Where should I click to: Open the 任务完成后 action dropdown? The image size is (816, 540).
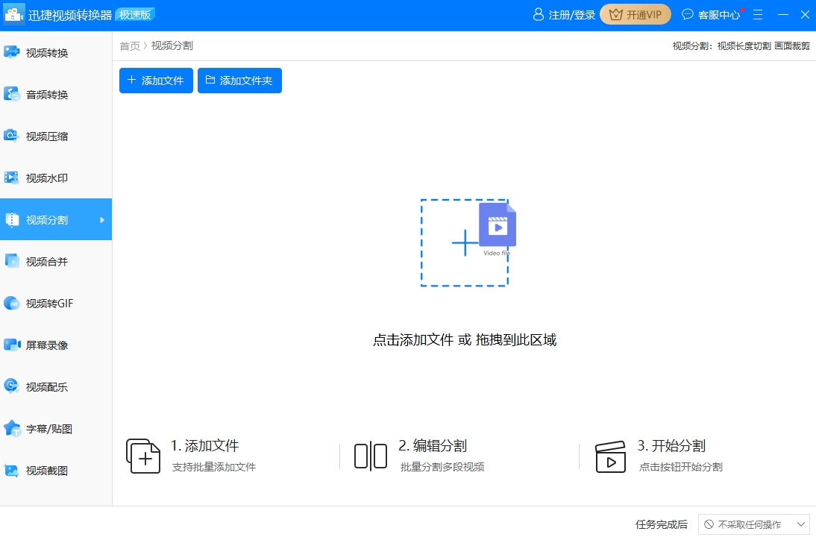pos(755,524)
